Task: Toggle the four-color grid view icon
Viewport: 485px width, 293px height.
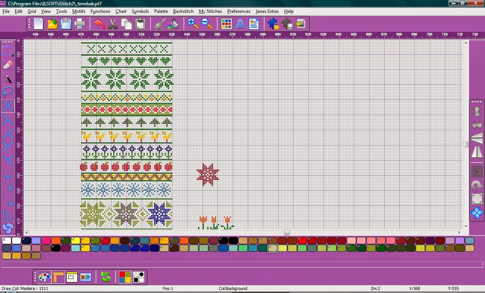Action: 125,277
